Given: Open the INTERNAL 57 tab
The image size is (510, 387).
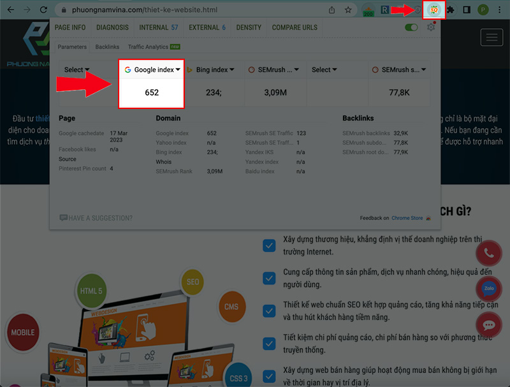Looking at the screenshot, I should [158, 27].
